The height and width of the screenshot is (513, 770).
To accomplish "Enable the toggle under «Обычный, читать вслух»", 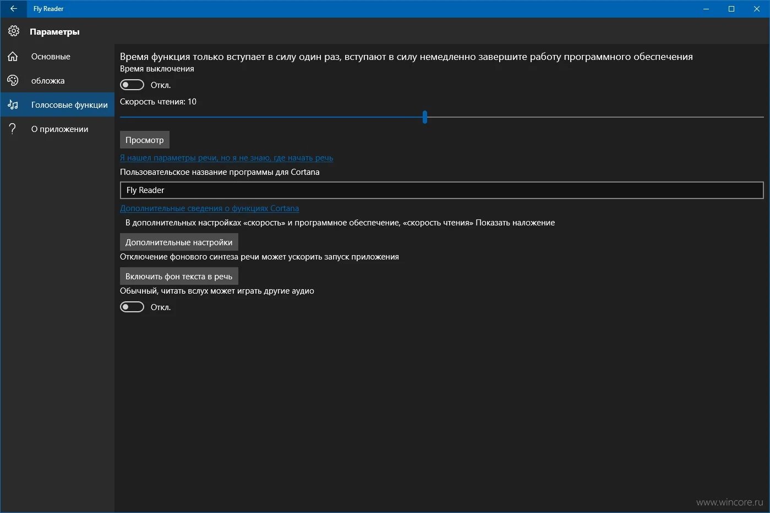I will [x=132, y=306].
